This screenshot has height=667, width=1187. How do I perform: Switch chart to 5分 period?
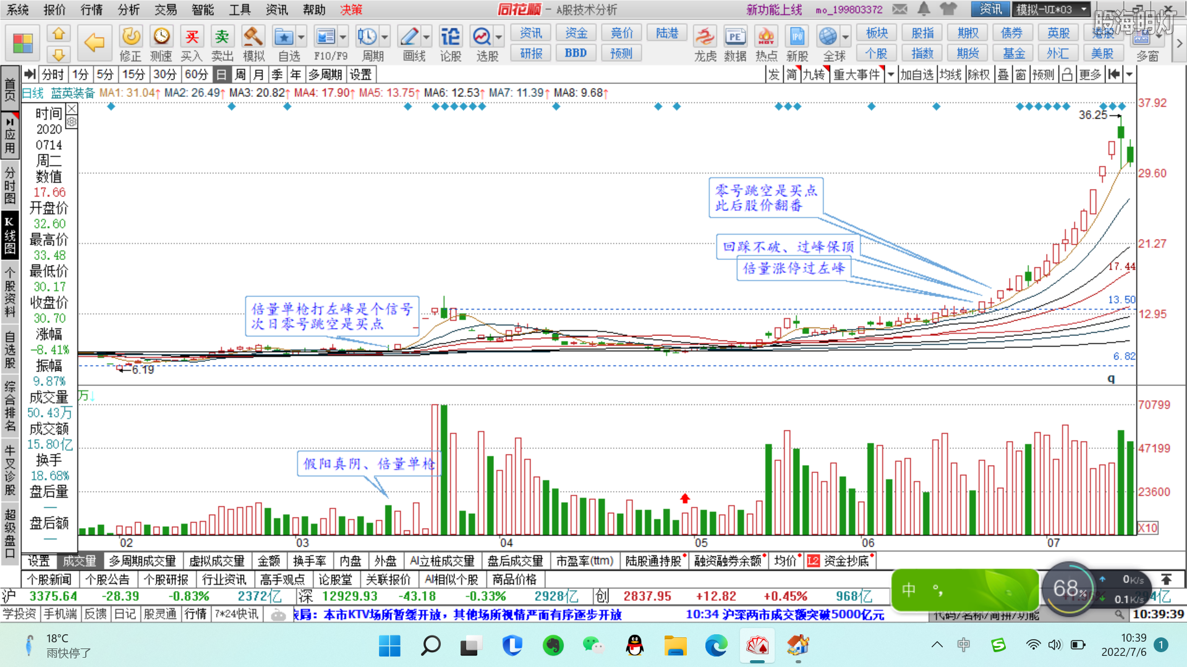105,75
